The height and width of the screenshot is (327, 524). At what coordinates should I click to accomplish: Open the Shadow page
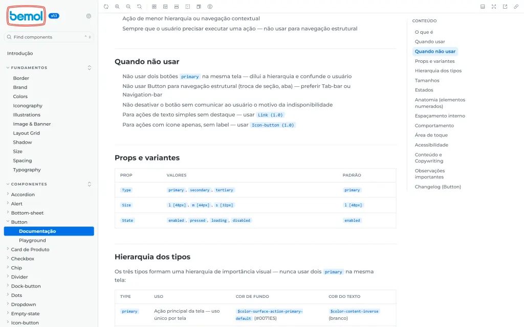tap(23, 142)
